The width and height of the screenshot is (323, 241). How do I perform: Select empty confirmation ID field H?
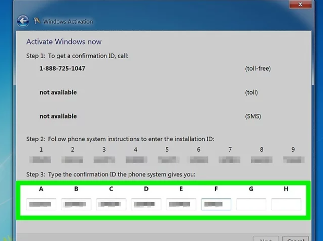pyautogui.click(x=286, y=204)
